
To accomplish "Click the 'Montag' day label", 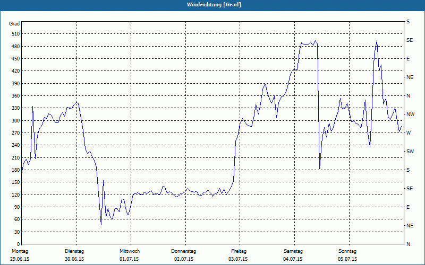I will [20, 251].
